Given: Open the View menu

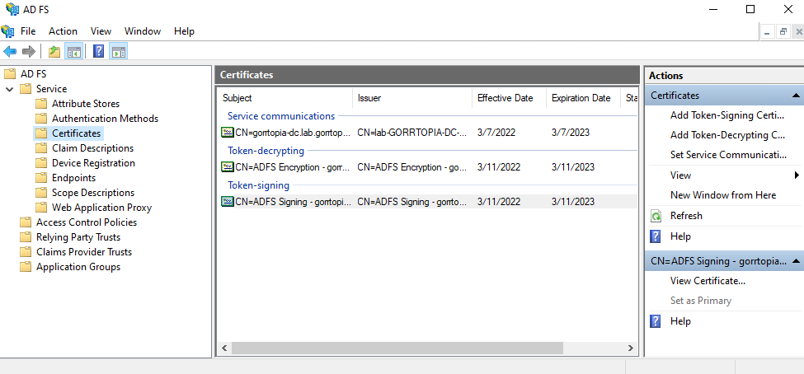Looking at the screenshot, I should coord(101,31).
